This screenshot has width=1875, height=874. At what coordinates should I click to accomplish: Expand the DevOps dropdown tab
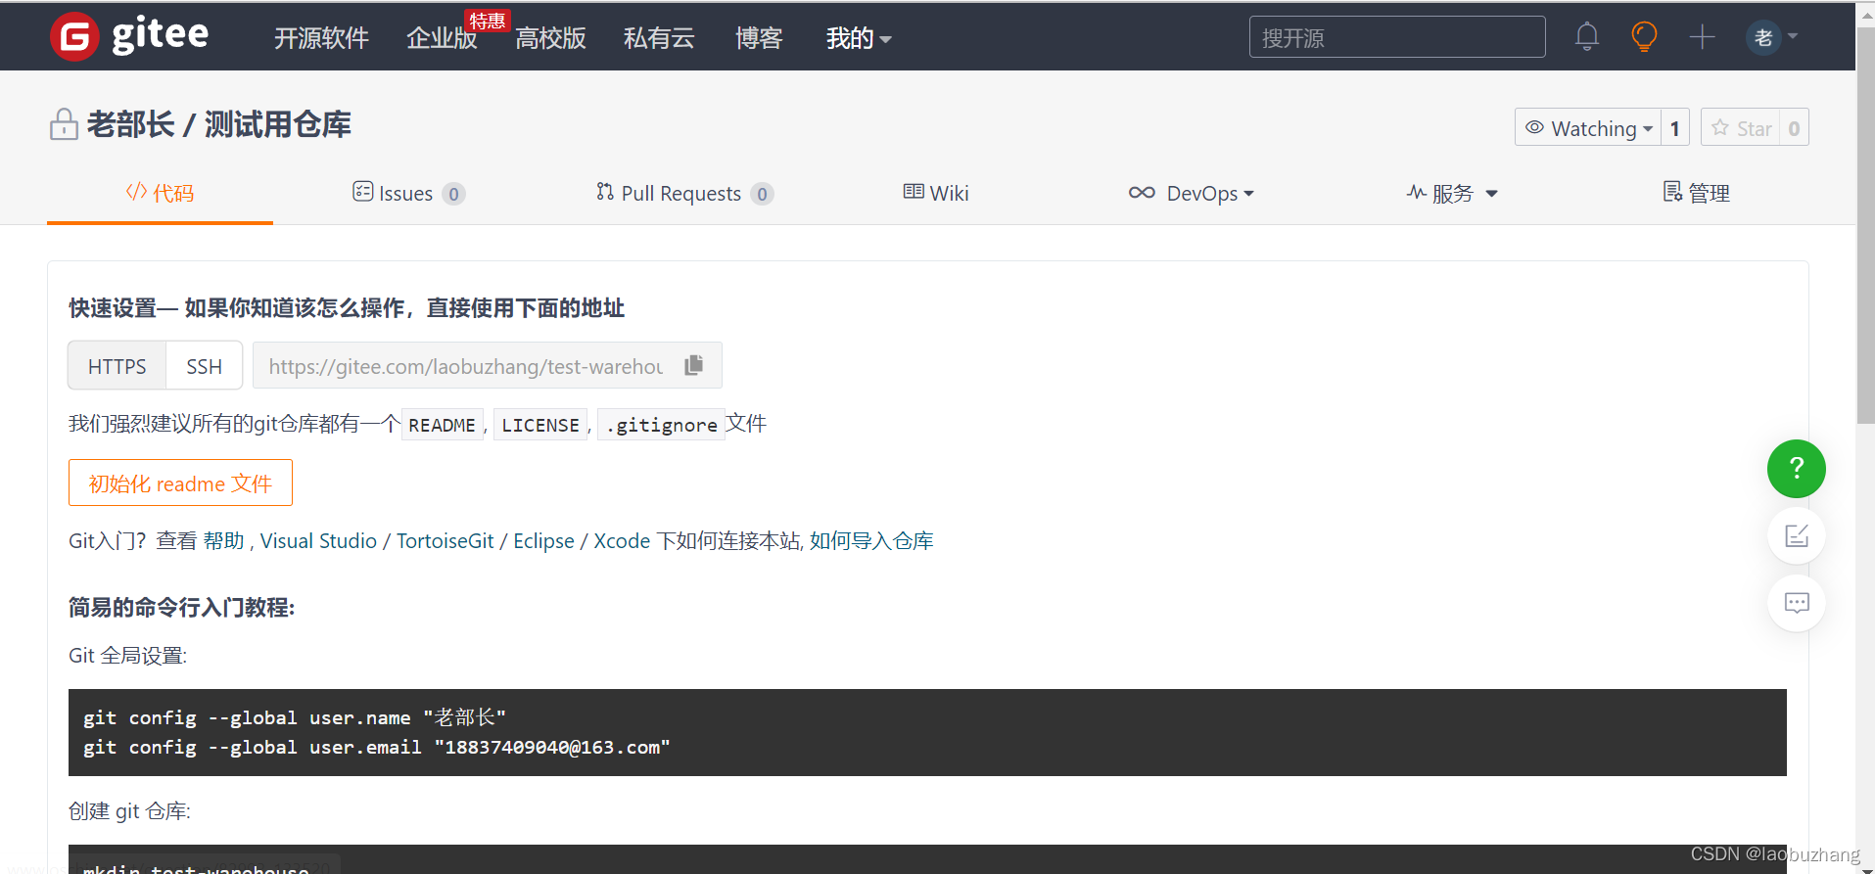[1191, 193]
